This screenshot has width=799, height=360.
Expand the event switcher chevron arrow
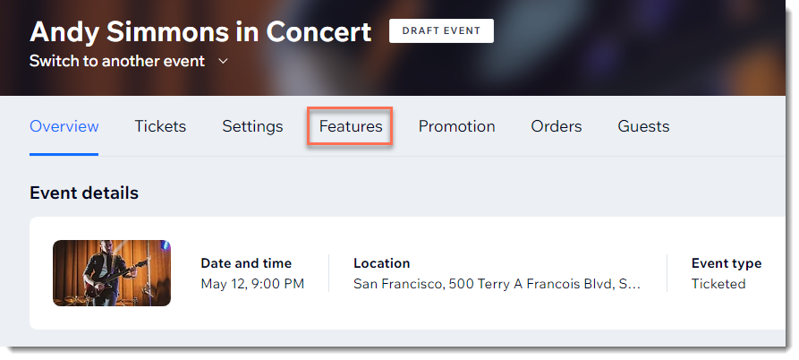(x=223, y=61)
